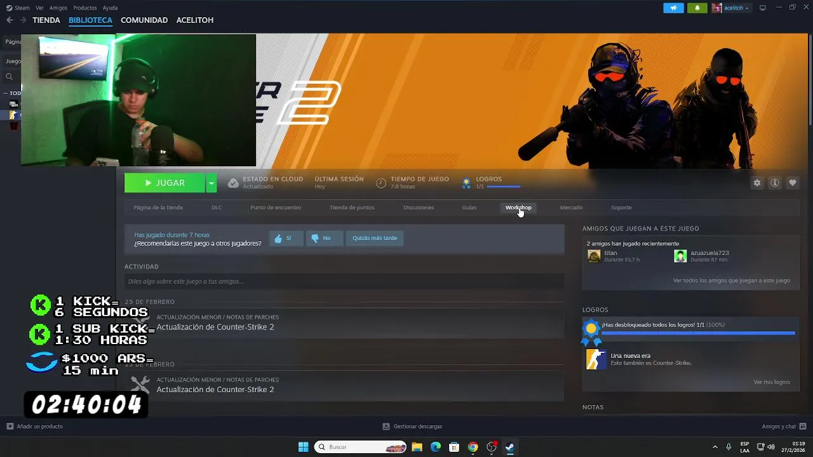Open the Mercado tab
Screen dimensions: 813x457
pyautogui.click(x=571, y=208)
